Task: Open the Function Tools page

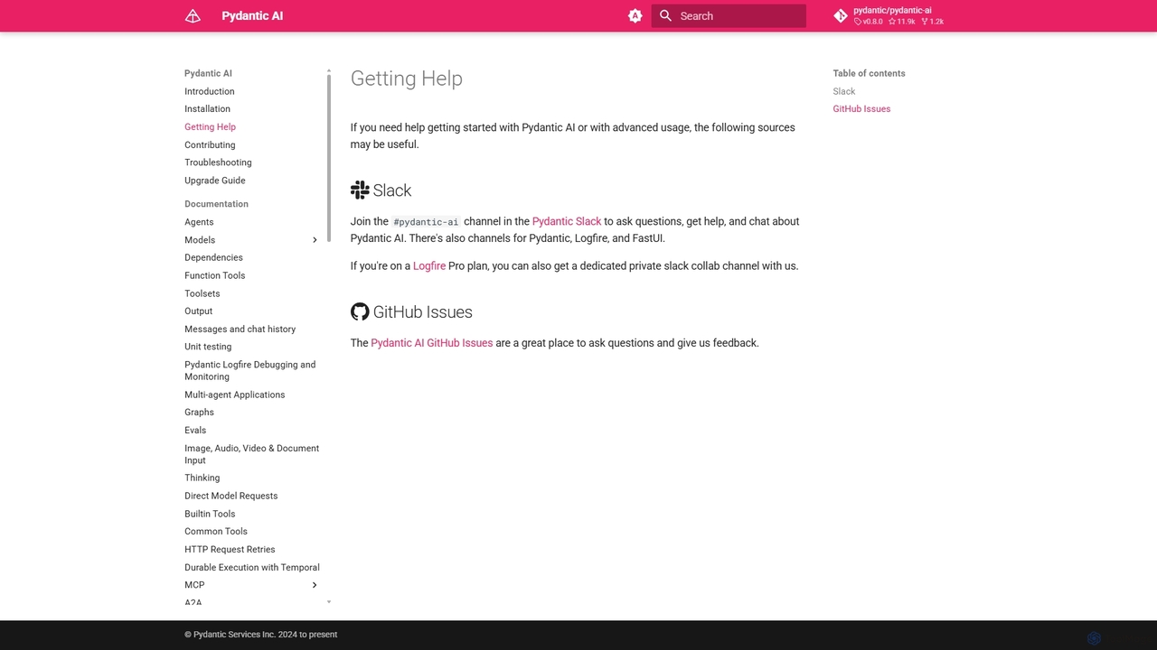Action: click(215, 275)
